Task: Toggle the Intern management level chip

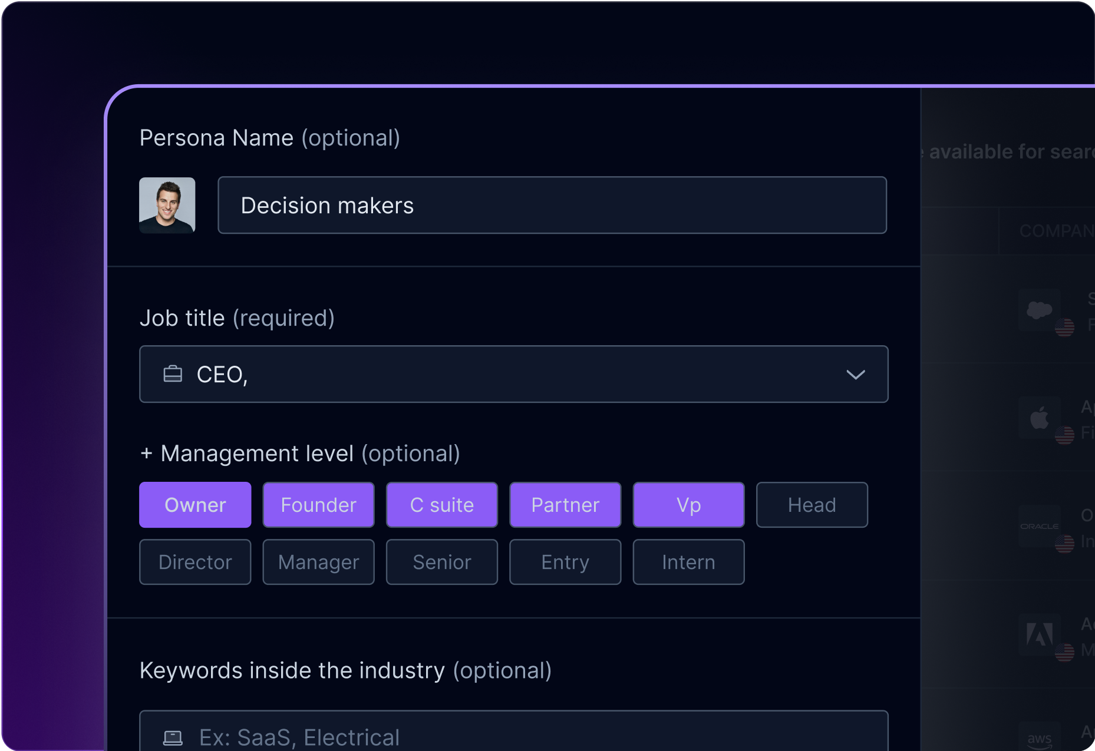Action: (688, 562)
